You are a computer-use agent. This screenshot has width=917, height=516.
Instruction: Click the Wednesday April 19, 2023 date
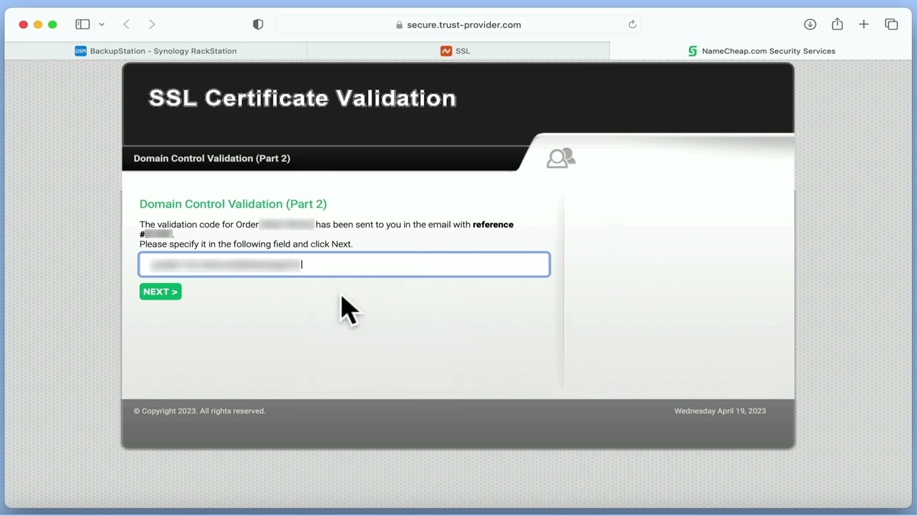click(720, 411)
